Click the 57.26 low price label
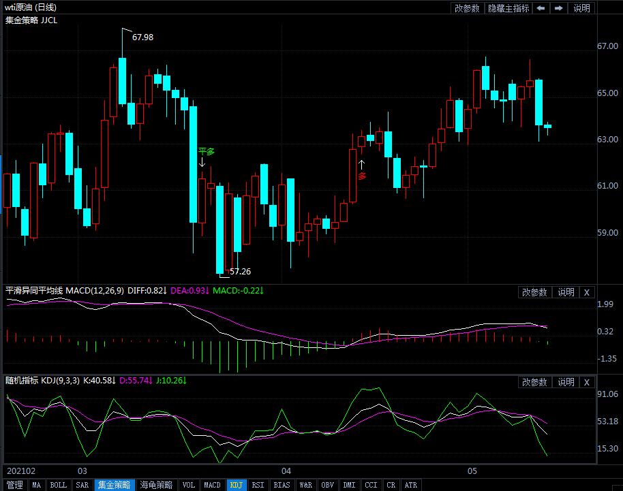The height and width of the screenshot is (491, 623). click(240, 271)
